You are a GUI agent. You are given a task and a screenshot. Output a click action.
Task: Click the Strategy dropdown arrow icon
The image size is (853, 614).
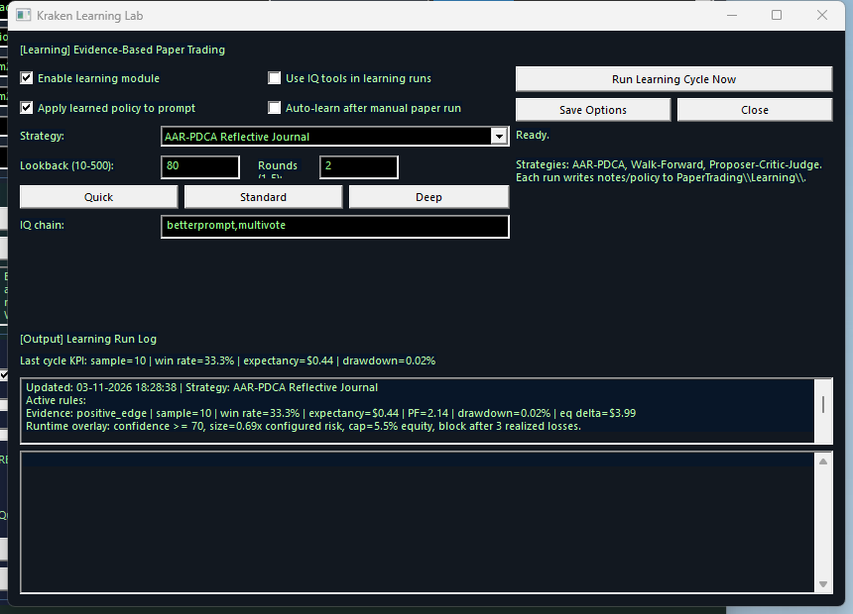click(500, 136)
